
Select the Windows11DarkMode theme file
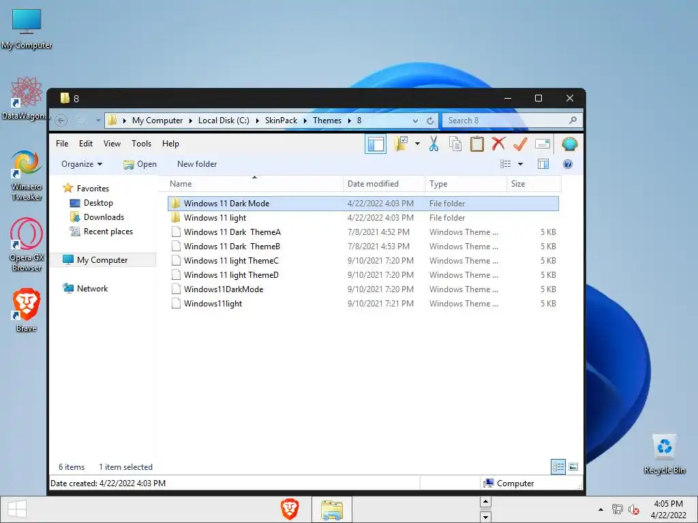point(363,289)
